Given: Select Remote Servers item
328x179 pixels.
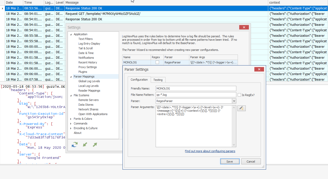Looking at the screenshot, I should [89, 100].
